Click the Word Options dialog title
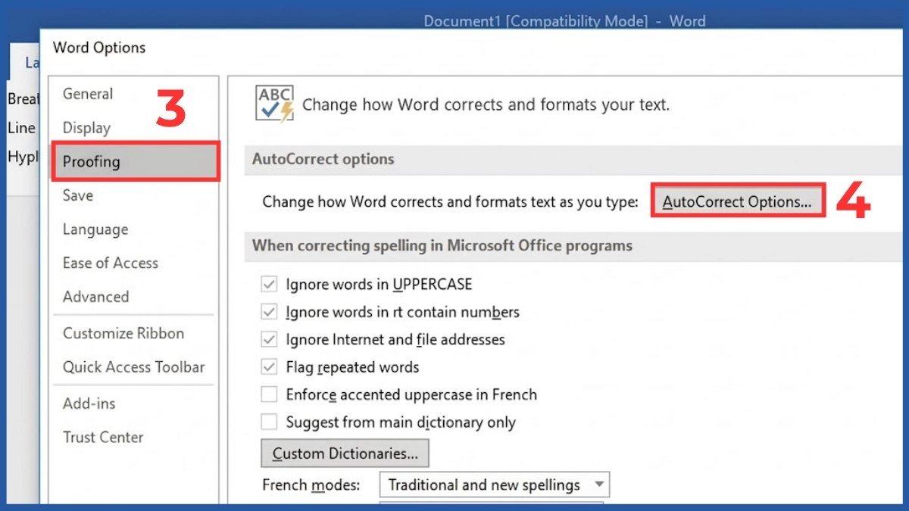 click(99, 48)
